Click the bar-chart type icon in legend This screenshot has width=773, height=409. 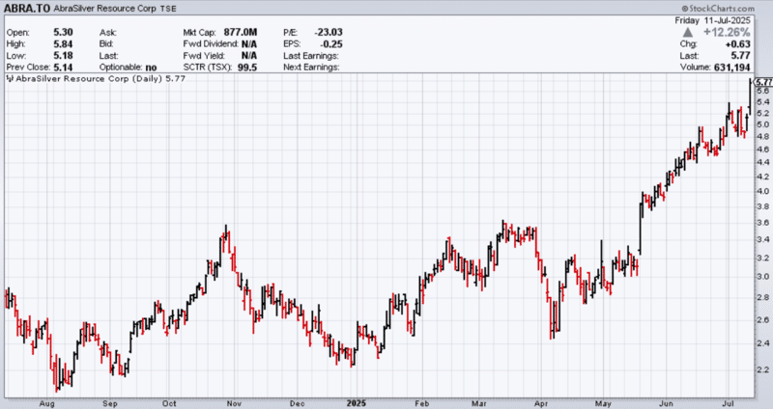10,78
